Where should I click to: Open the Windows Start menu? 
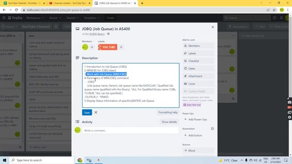5,160
